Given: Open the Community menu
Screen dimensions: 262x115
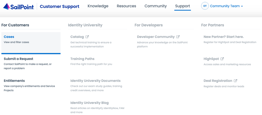Looking at the screenshot, I should coord(156,6).
